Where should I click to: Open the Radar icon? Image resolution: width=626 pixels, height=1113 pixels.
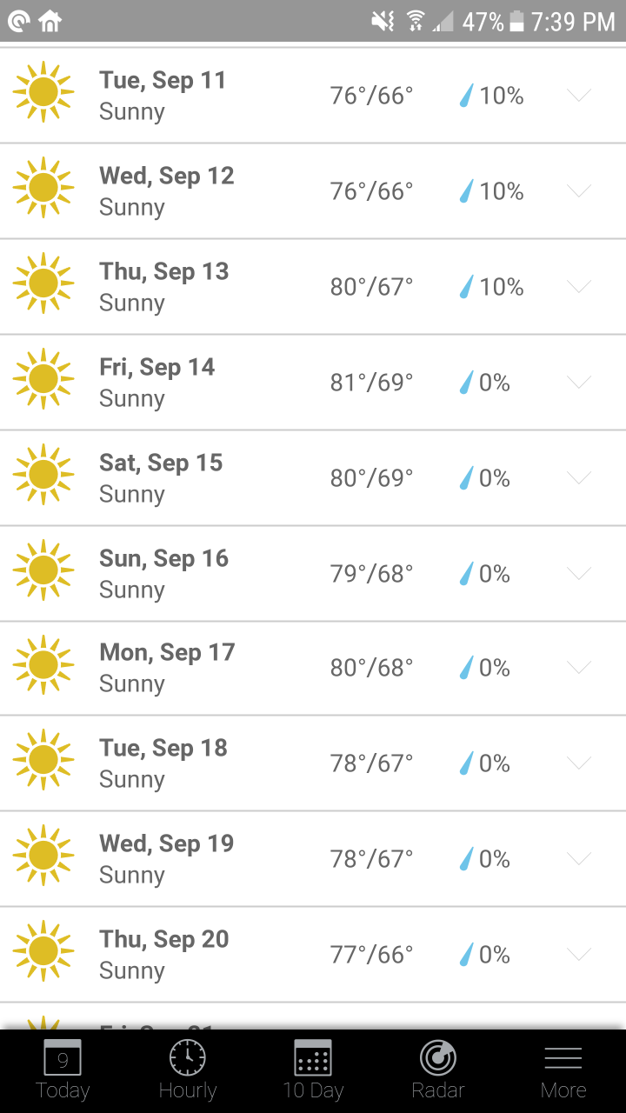438,1057
